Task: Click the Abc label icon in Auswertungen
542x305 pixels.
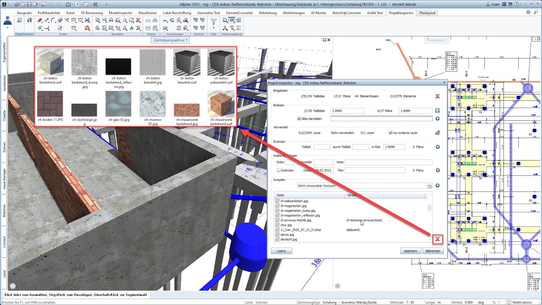Action: pyautogui.click(x=165, y=20)
